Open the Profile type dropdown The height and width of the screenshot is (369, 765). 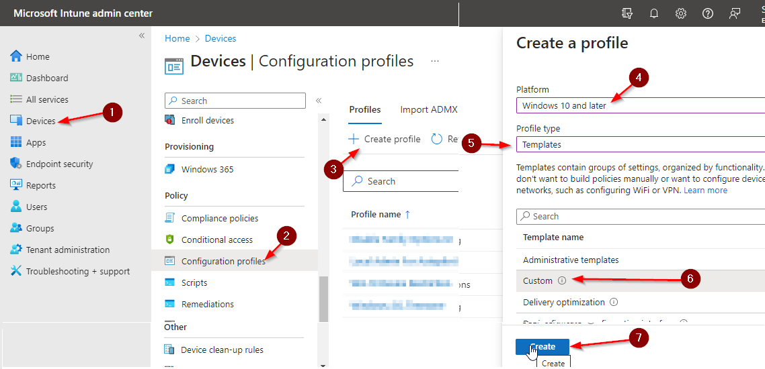coord(640,144)
